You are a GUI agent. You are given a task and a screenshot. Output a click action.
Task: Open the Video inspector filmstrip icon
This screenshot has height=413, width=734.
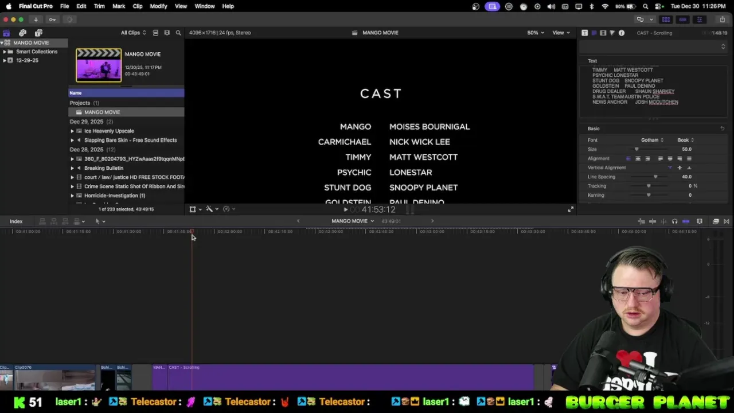tap(603, 33)
